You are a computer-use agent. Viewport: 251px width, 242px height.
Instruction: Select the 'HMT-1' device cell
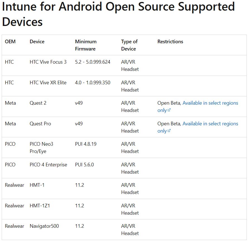[37, 185]
